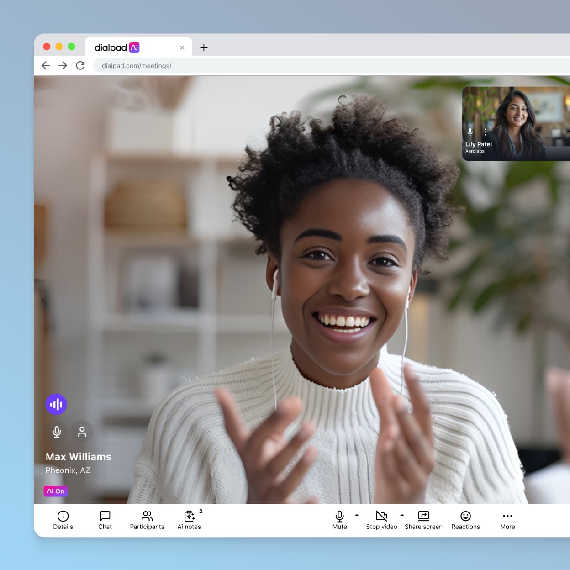Open the More options menu
Screen dimensions: 570x570
point(507,520)
